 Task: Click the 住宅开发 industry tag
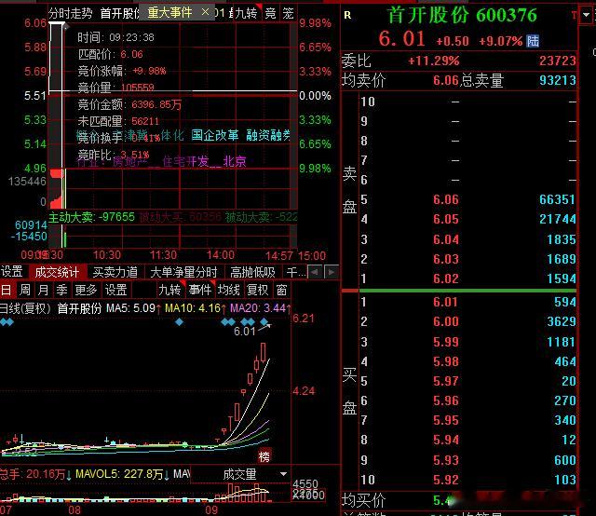pos(186,162)
